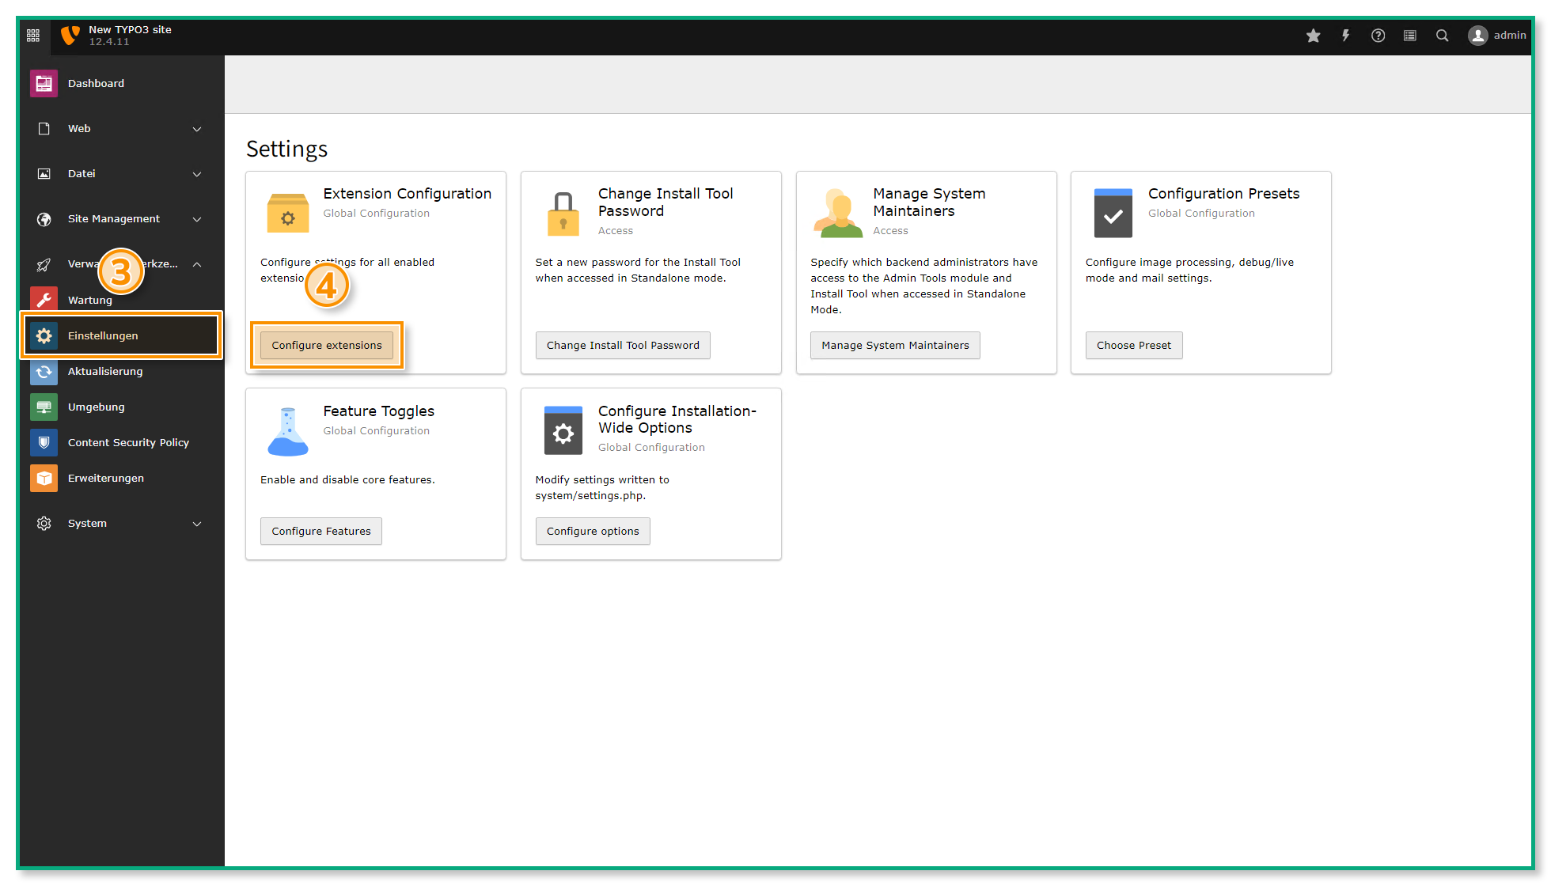This screenshot has width=1551, height=886.
Task: Click the Site Management globe icon
Action: point(44,219)
